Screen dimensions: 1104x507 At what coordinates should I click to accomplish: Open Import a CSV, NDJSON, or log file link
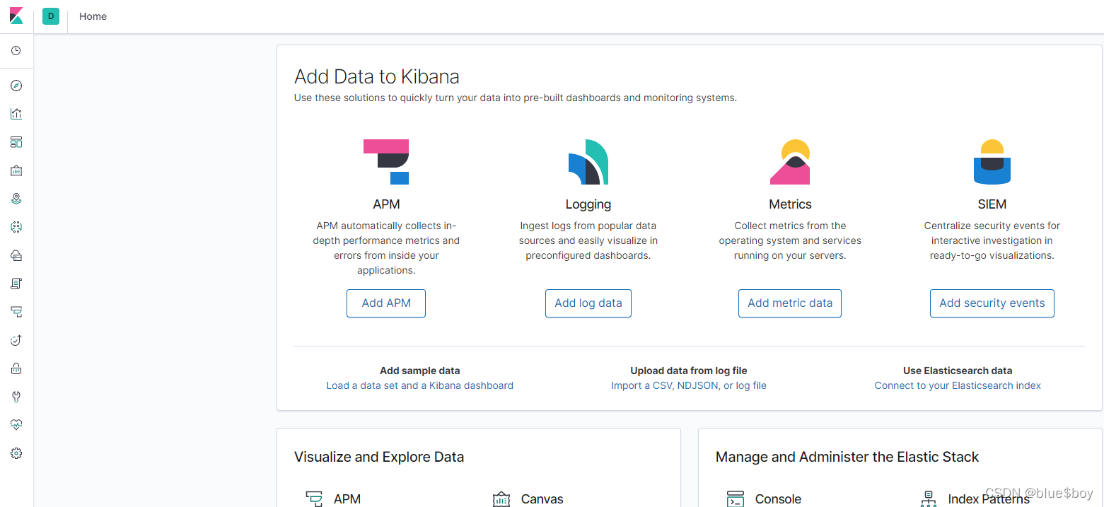click(x=689, y=385)
